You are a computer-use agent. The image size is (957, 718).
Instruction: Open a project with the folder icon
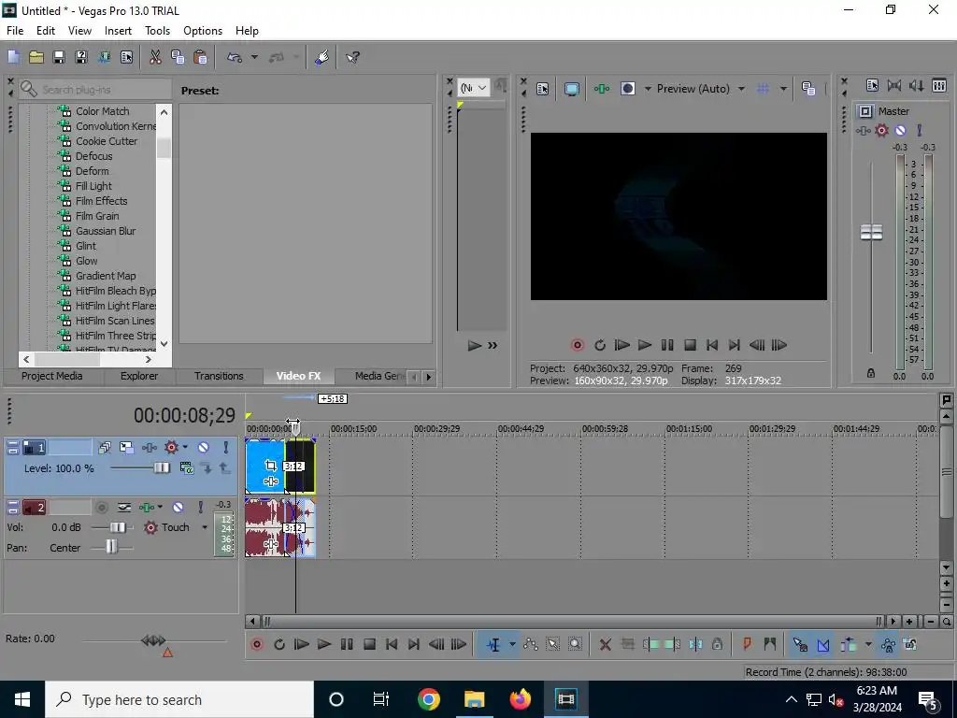coord(36,57)
